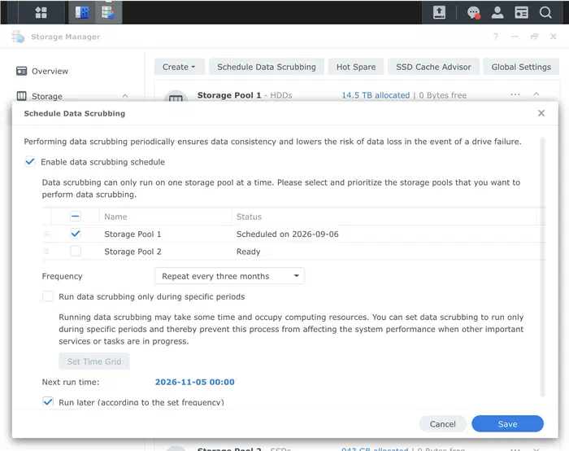The width and height of the screenshot is (569, 451).
Task: Select Overview in the sidebar
Action: point(50,71)
